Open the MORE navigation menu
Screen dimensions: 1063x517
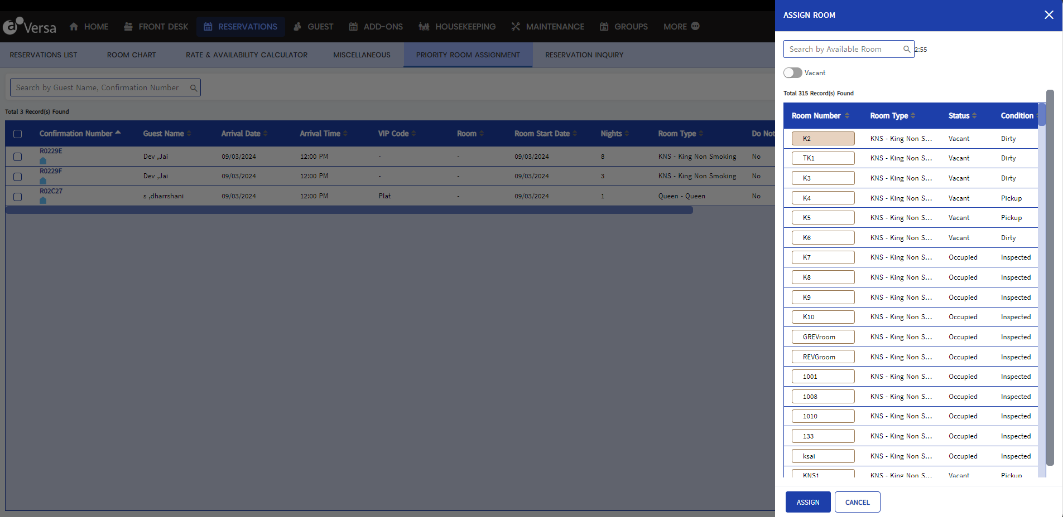680,26
